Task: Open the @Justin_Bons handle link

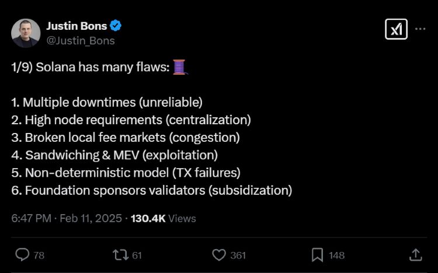Action: coord(81,40)
